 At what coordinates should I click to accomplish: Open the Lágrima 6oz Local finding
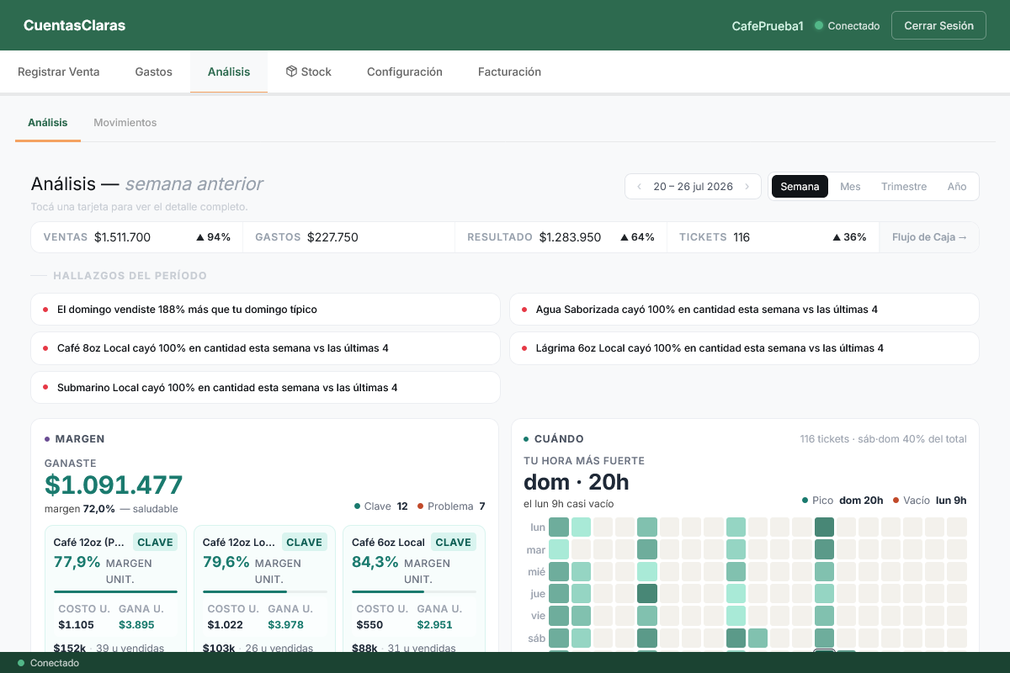pyautogui.click(x=744, y=348)
